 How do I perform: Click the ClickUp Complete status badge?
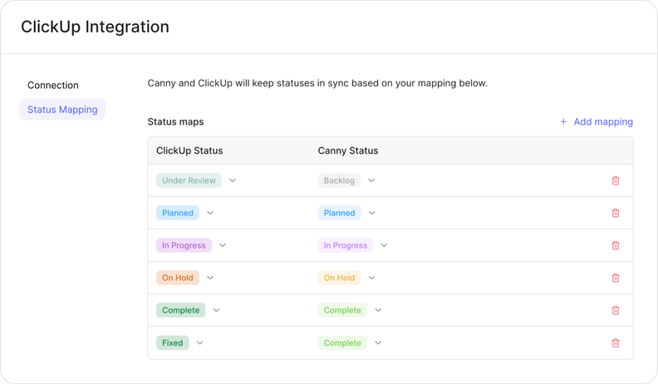[x=181, y=310]
